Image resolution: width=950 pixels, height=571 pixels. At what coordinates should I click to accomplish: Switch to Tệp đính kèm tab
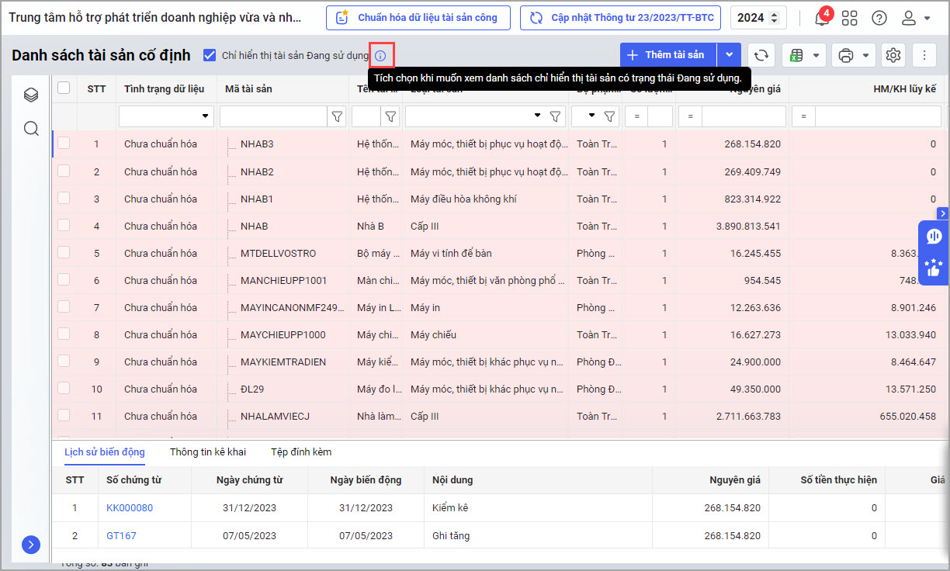tap(300, 452)
